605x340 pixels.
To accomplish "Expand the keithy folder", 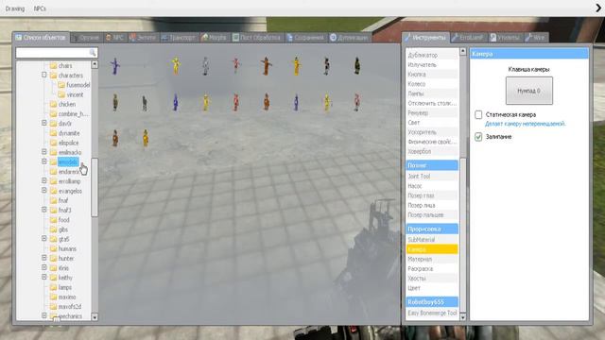I will point(44,277).
